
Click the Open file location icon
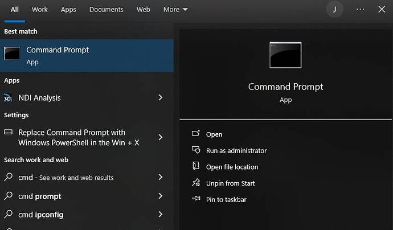pos(196,167)
